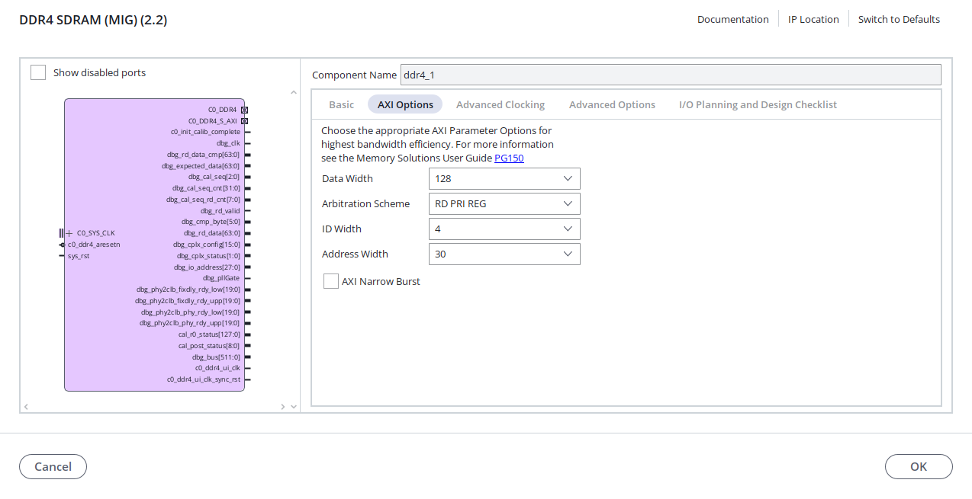
Task: Select the dbg_phy2clb_fixdly_rdy_upp[19:0] port
Action: pos(188,301)
